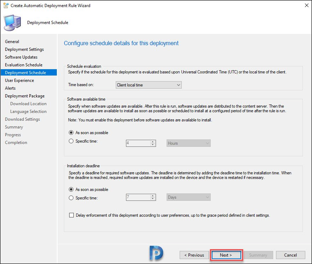
Task: Select the Download Location step
Action: [29, 104]
